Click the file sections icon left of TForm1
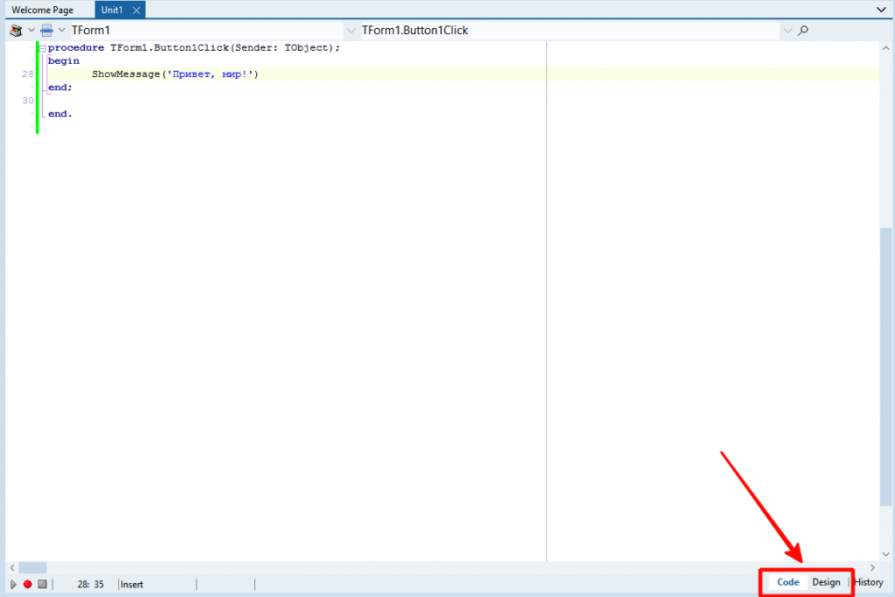 click(16, 31)
